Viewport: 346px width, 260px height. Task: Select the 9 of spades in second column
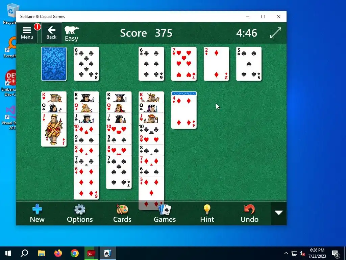86,139
